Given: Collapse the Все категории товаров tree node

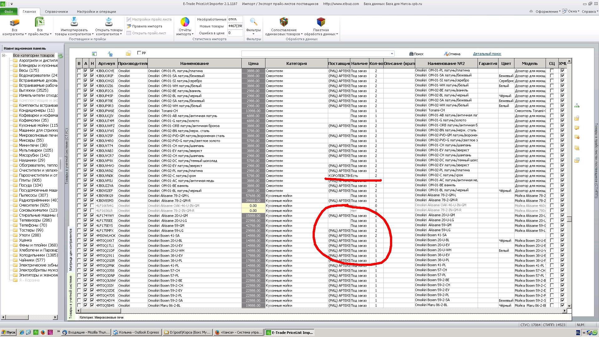Looking at the screenshot, I should click(x=4, y=56).
